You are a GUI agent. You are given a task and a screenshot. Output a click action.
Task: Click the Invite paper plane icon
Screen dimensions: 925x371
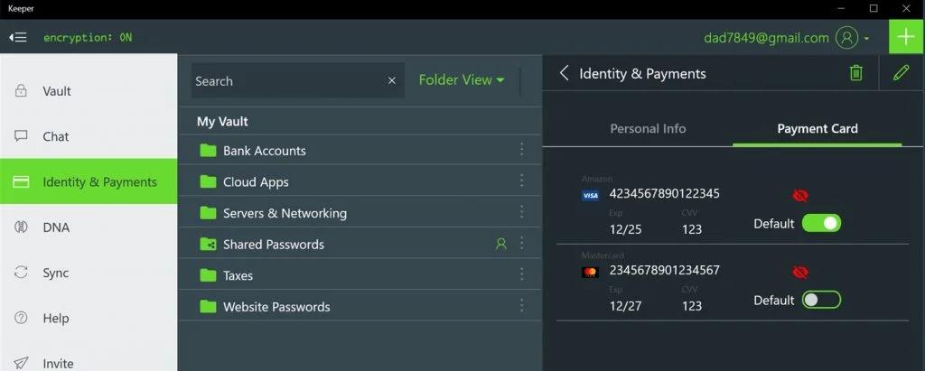[x=22, y=362]
